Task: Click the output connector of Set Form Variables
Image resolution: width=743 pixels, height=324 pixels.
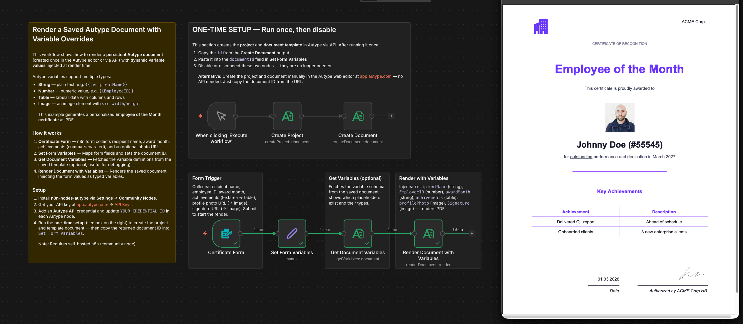Action: tap(307, 234)
